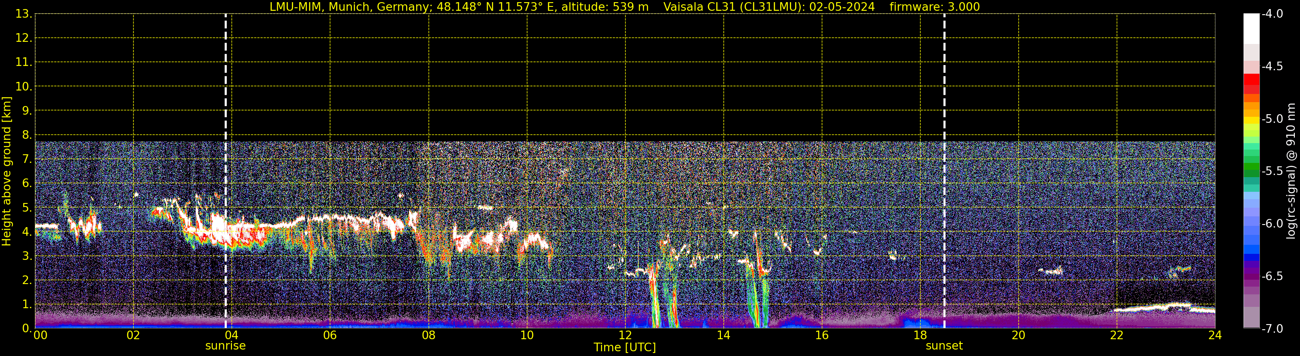Viewport: 1300px width, 356px height.
Task: Click the time axis tick label 04
Action: click(x=232, y=335)
